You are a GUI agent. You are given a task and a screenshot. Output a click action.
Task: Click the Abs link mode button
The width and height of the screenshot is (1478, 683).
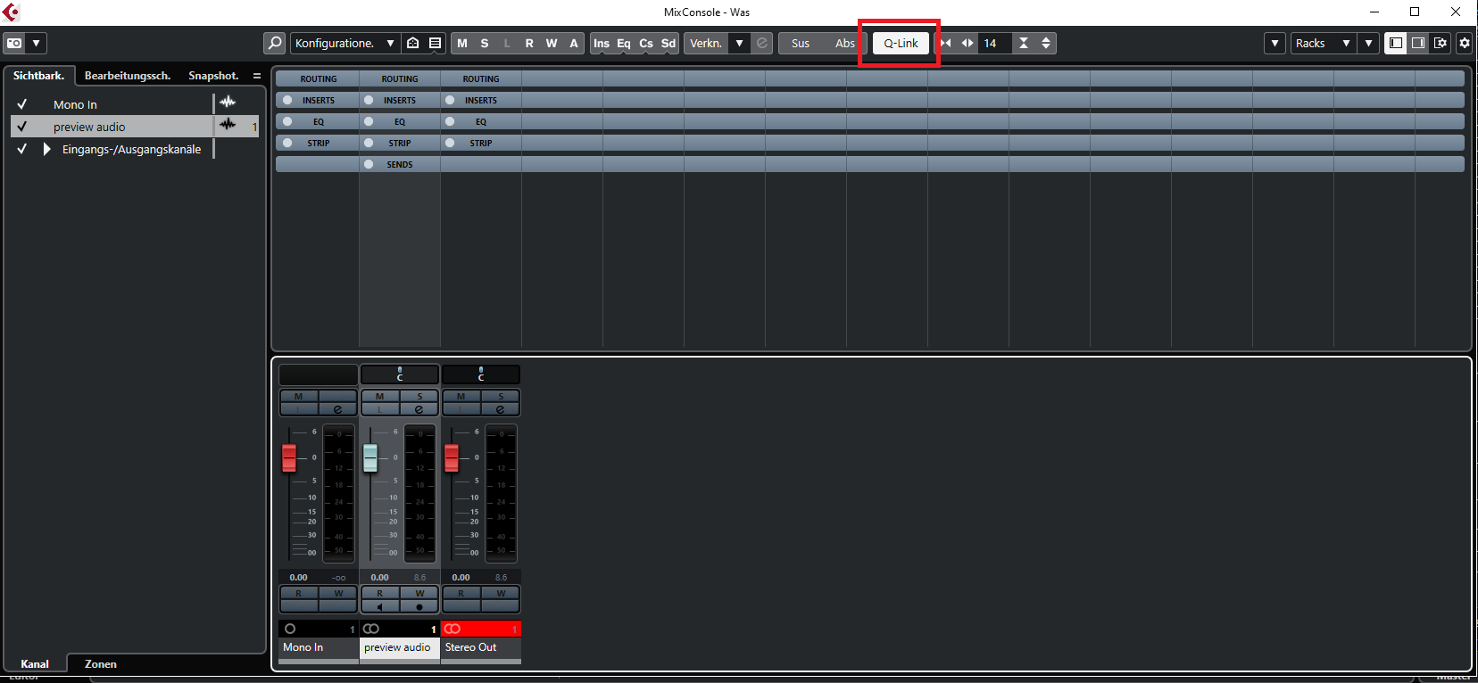pos(844,43)
